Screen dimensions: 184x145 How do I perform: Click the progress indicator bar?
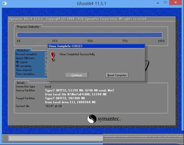(90, 35)
